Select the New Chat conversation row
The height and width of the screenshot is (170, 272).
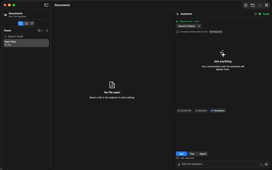click(x=26, y=43)
